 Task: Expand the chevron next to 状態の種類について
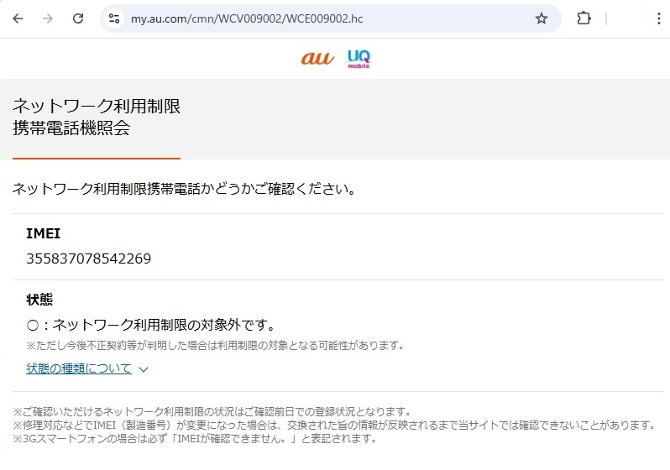[144, 369]
